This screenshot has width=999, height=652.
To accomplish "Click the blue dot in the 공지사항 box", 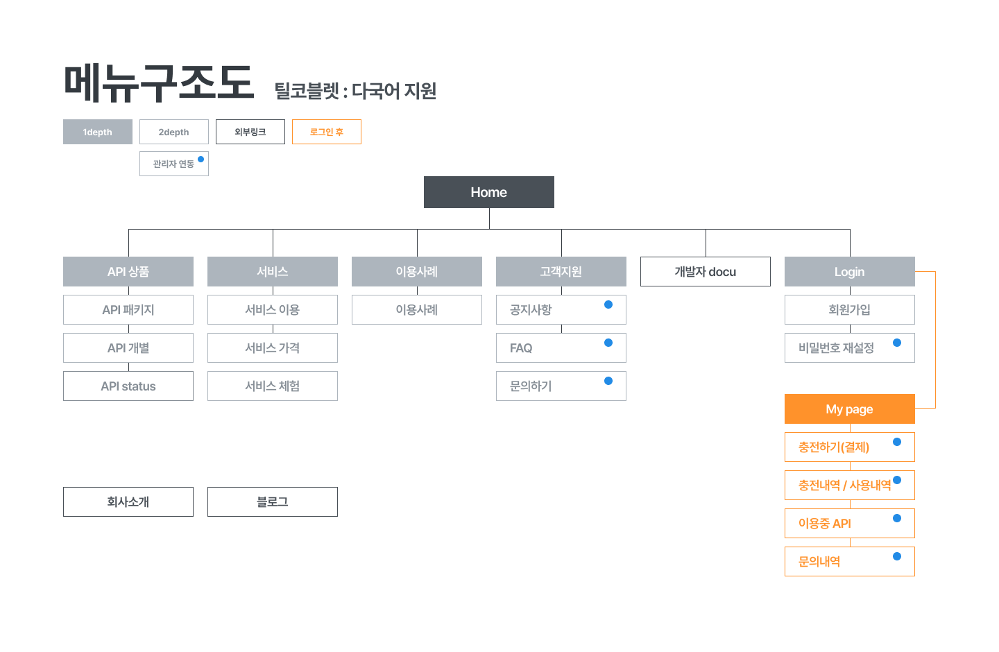I will (x=608, y=304).
